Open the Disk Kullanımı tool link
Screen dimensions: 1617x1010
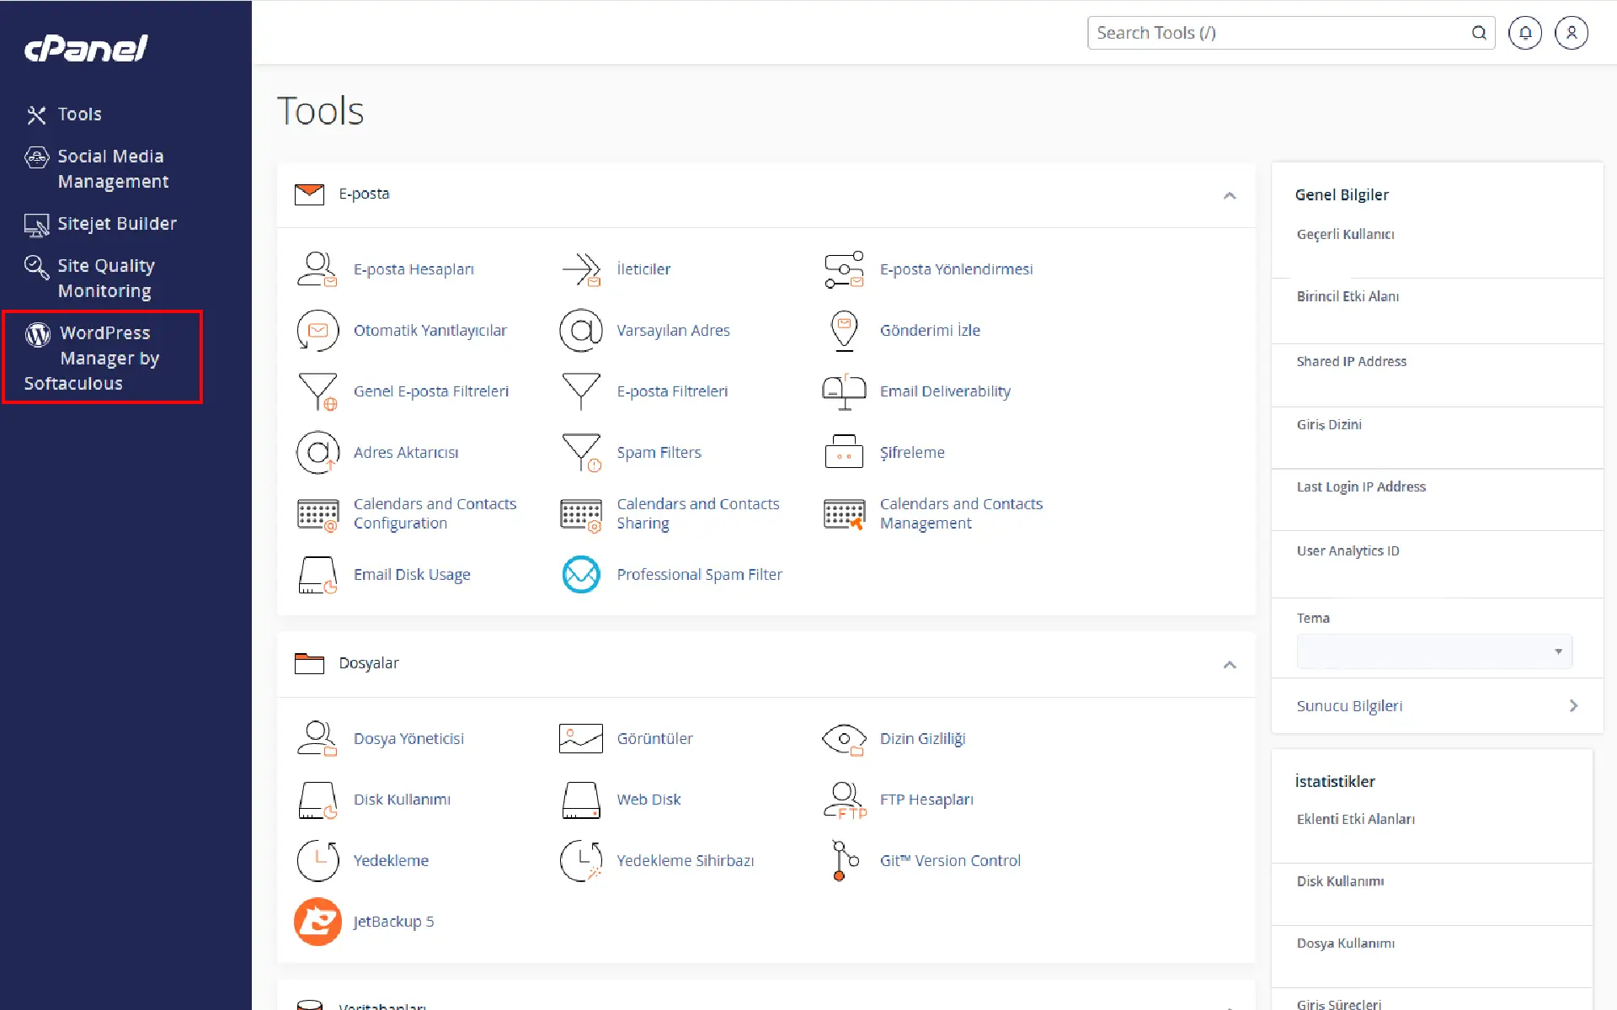pos(402,800)
